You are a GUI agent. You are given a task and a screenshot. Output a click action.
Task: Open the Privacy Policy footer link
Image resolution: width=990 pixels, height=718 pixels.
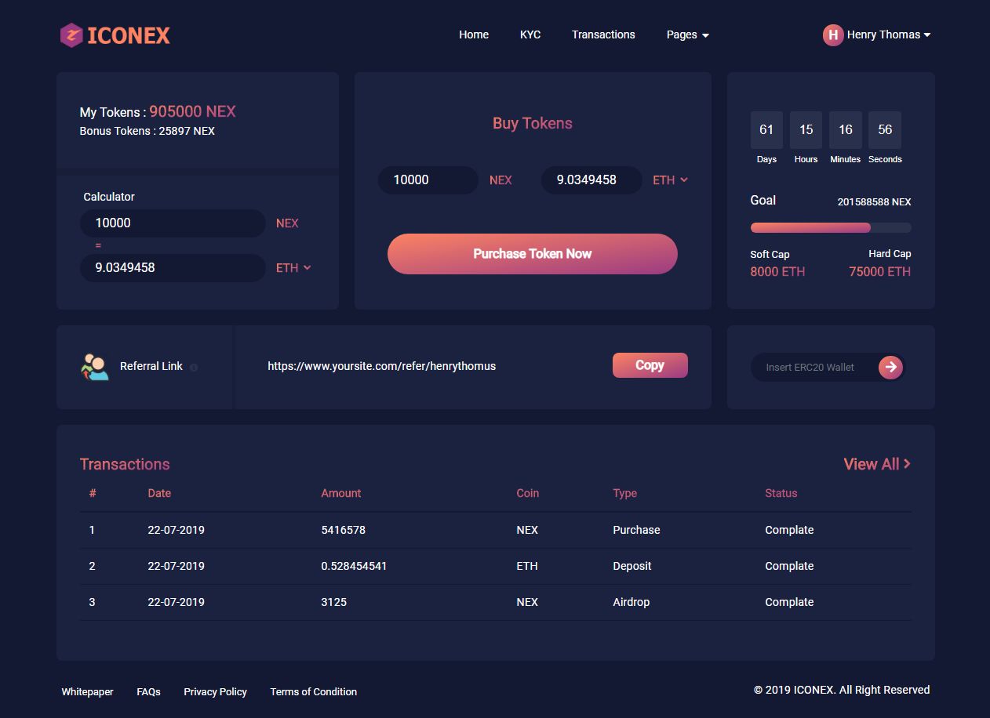(215, 691)
